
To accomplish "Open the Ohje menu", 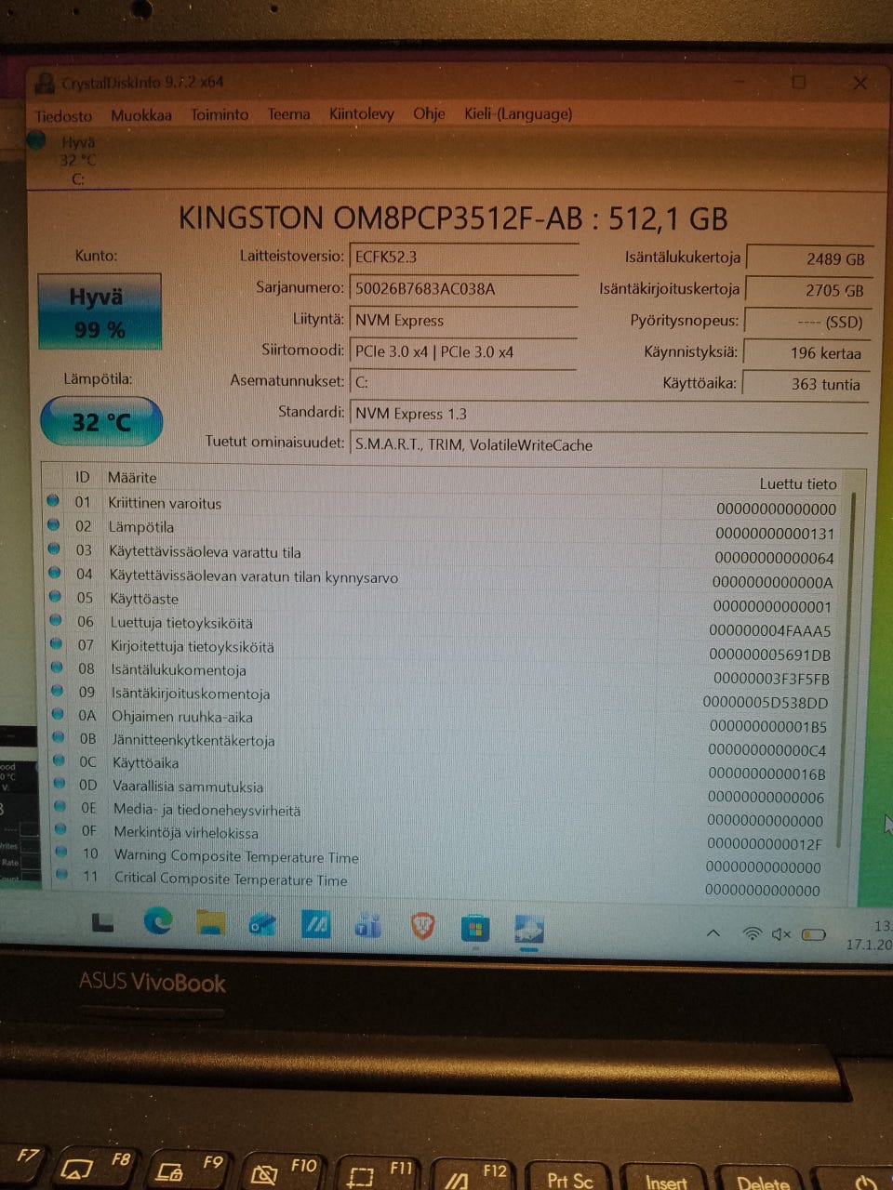I will point(429,113).
